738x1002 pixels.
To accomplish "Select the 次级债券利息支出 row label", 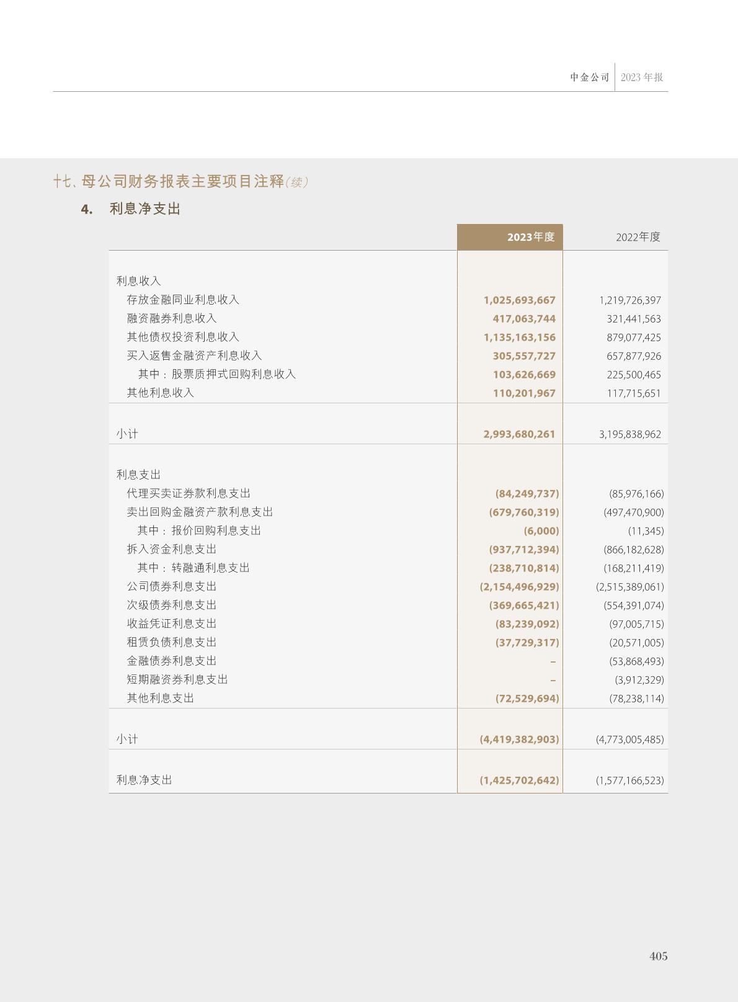I will coord(172,605).
